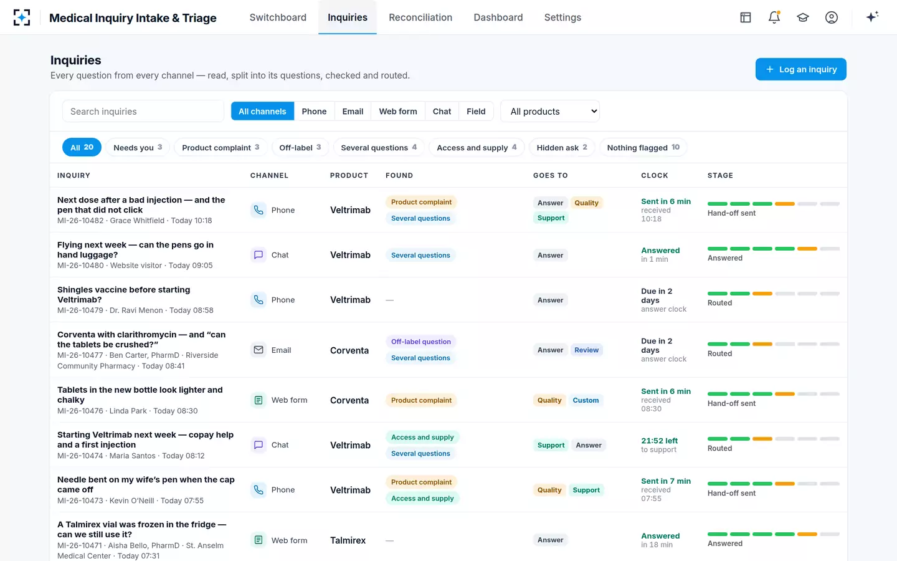Open inquiry "Shingles vaccine before starting Veltrimab?"

123,295
